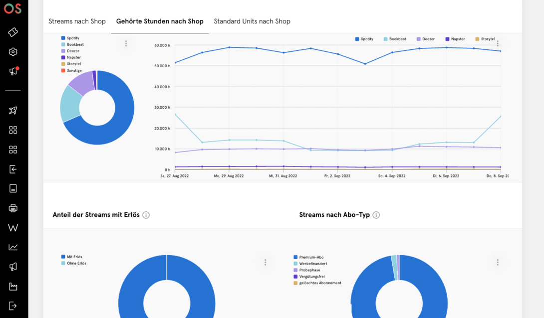Select the Gehörte Stunden nach Shop tab
Screen dimensions: 544x318
click(160, 21)
